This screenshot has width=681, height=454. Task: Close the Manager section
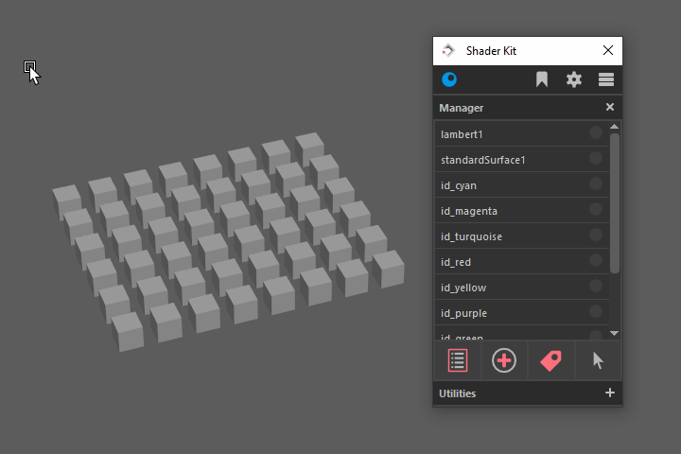[610, 107]
